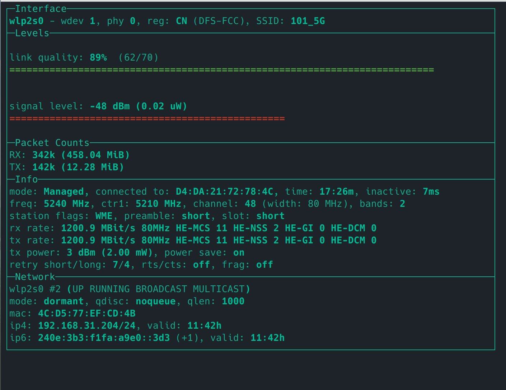Click the (62/70) quality ratio
The image size is (506, 390).
[139, 57]
